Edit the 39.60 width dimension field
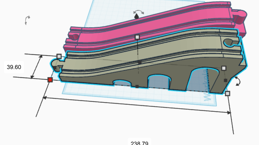 tap(14, 67)
